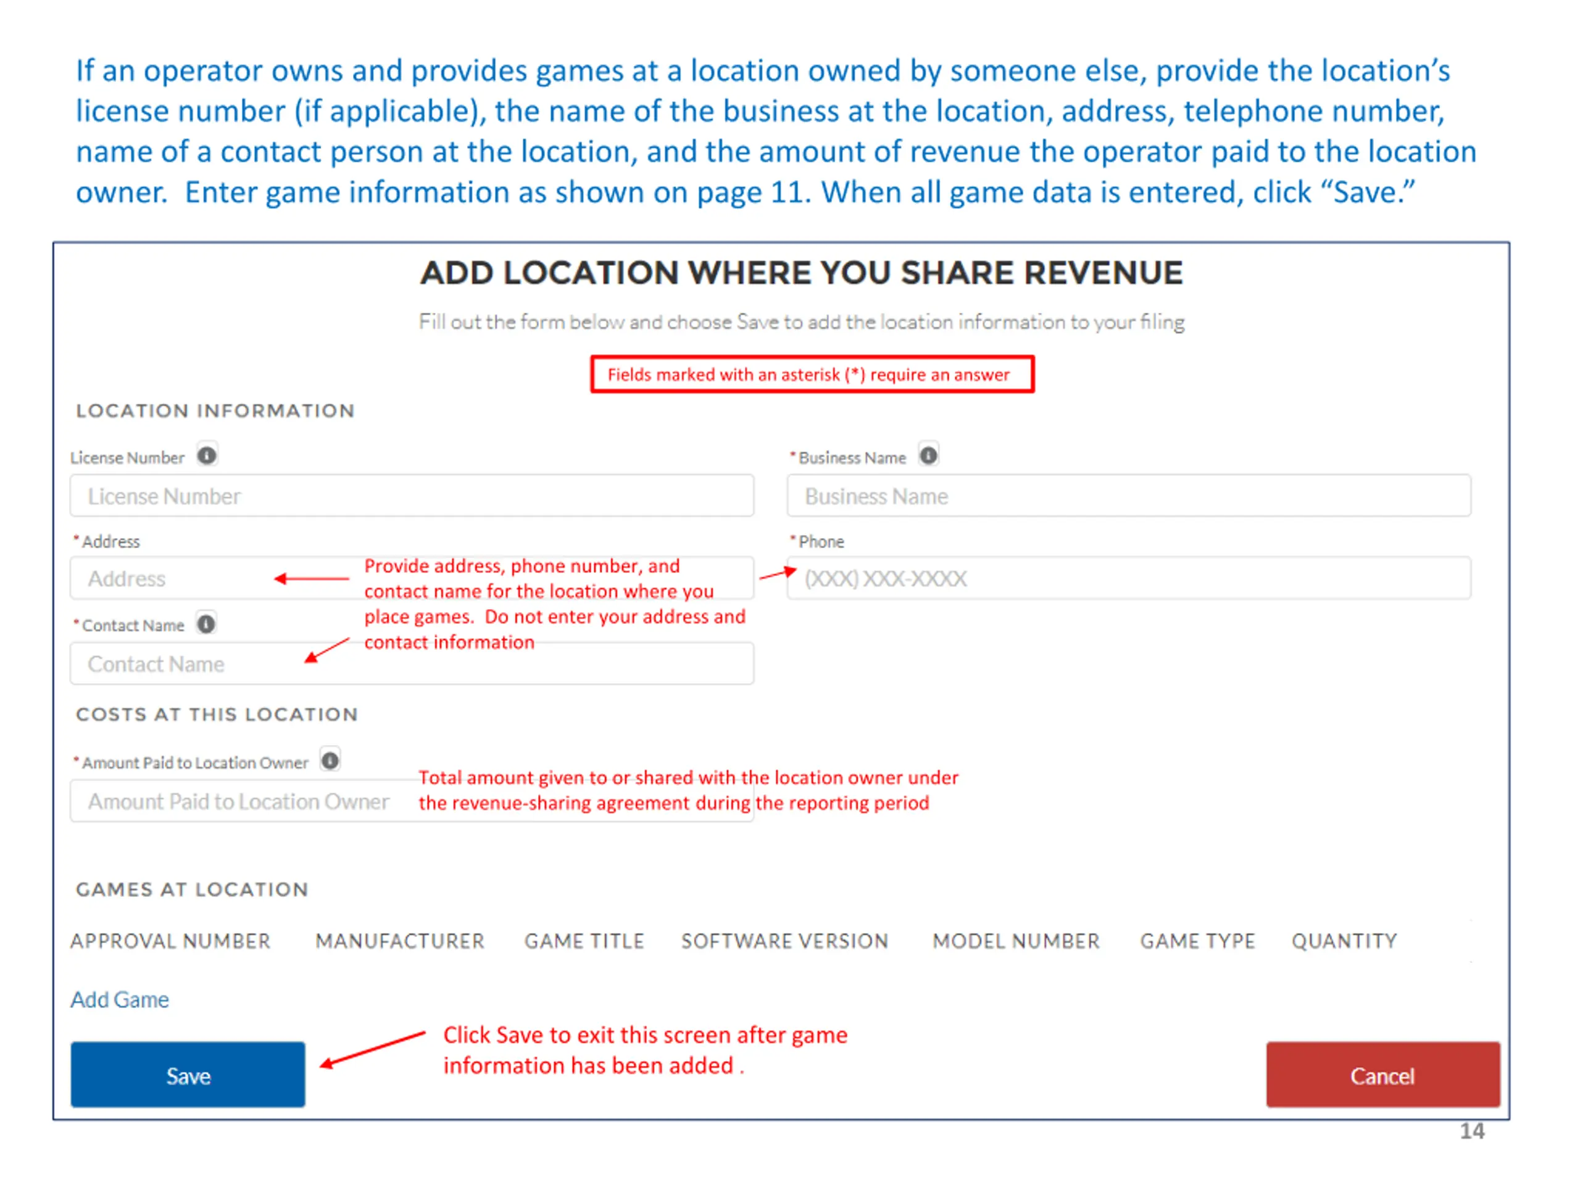Click the Contact Name input field
The width and height of the screenshot is (1580, 1185).
point(412,663)
